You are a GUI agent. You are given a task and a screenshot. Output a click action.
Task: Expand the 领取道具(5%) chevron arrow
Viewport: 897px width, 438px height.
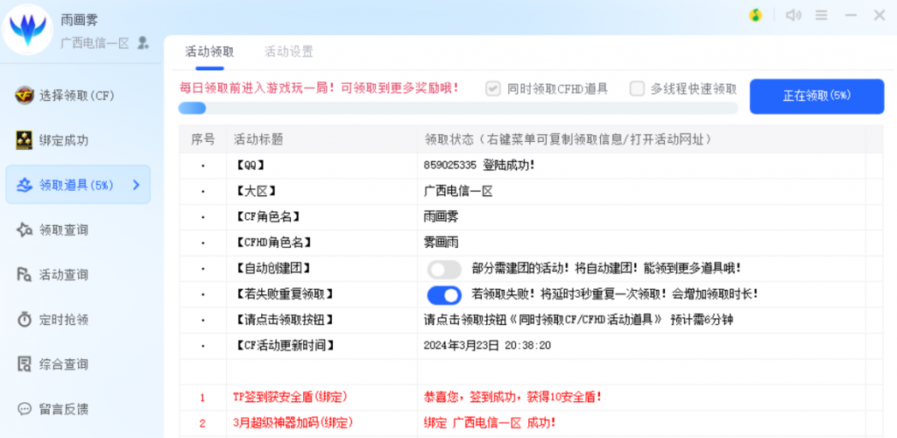136,185
